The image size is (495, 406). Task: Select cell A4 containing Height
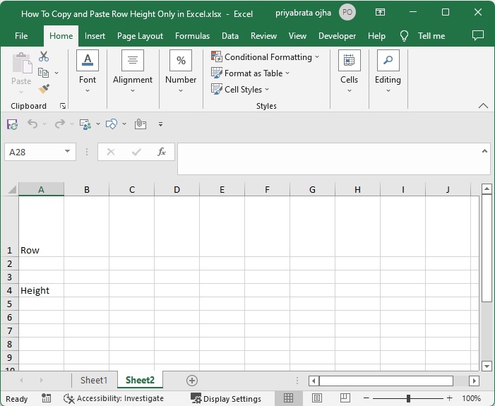(41, 290)
